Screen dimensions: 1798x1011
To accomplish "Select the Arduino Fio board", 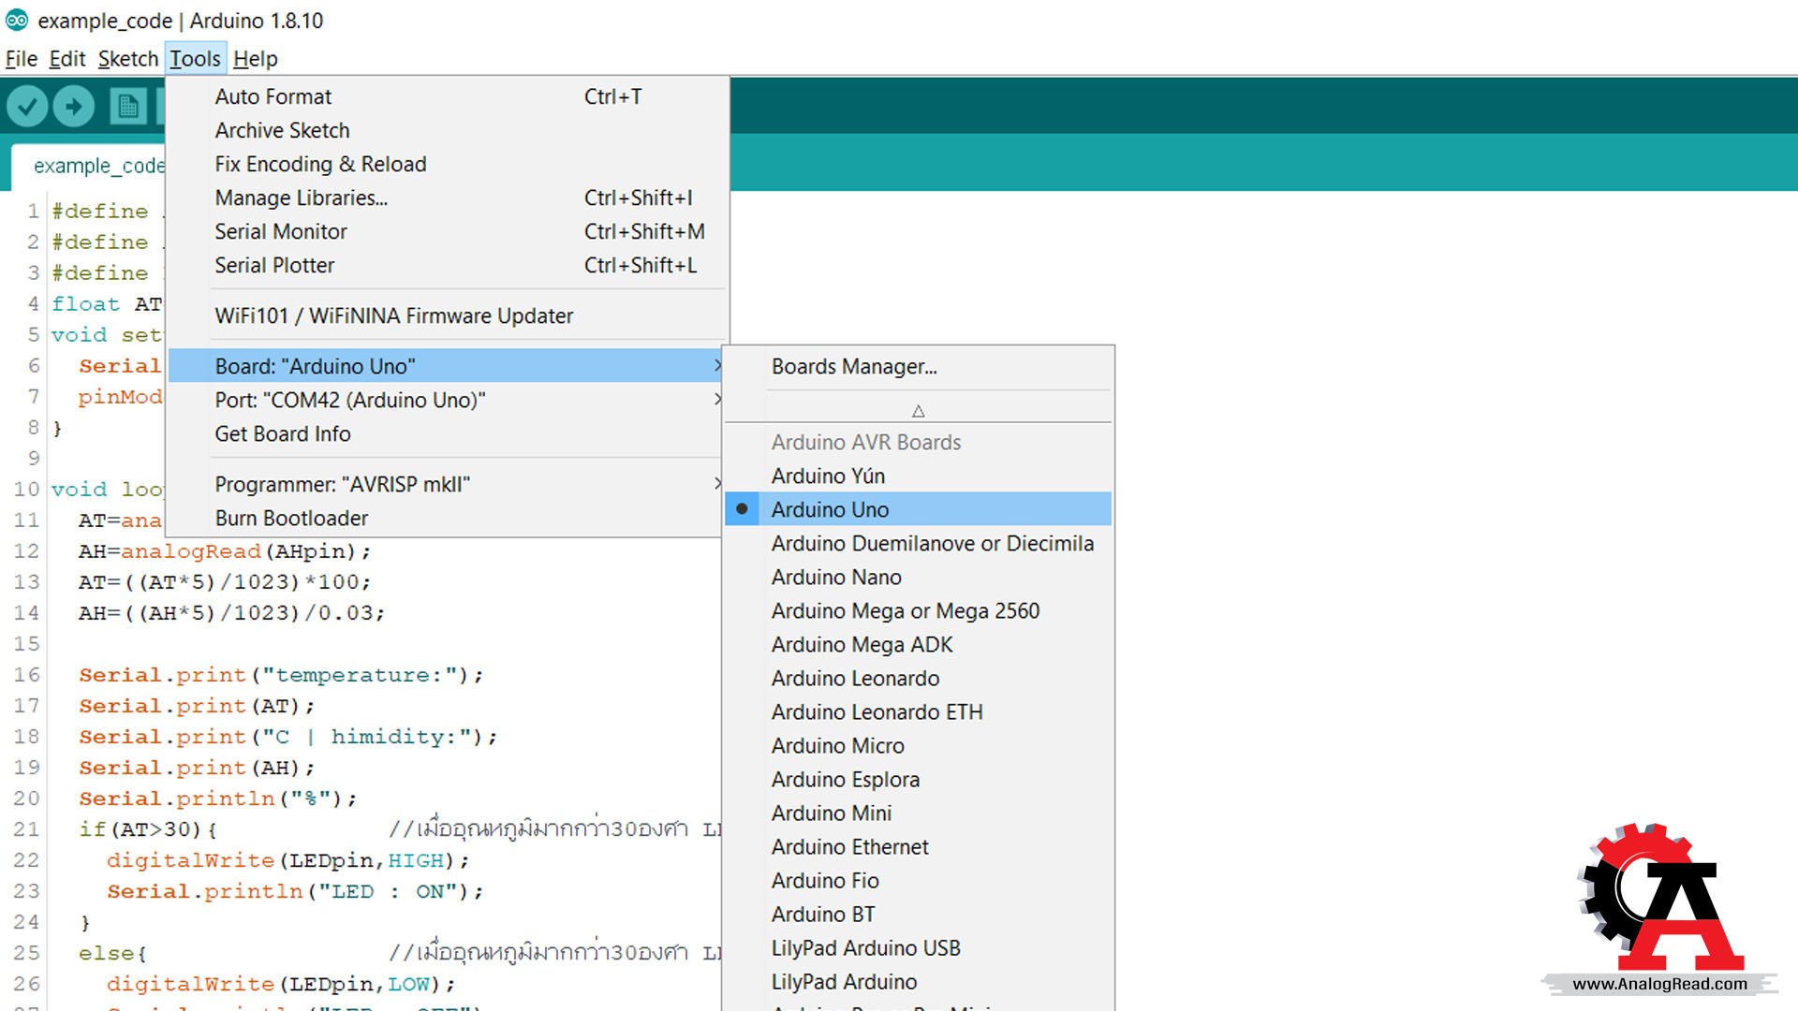I will [918, 880].
